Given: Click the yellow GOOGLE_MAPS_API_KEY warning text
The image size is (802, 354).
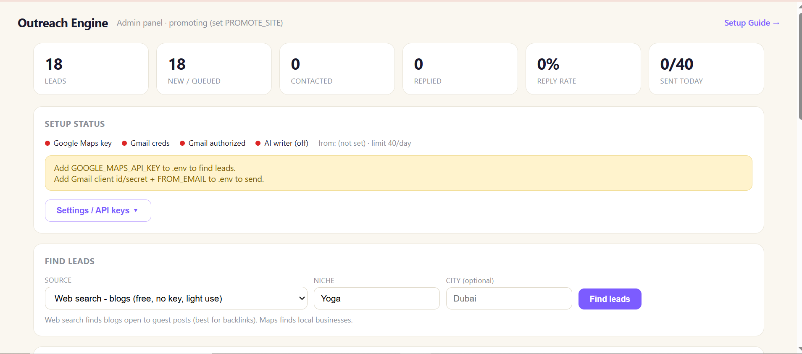Looking at the screenshot, I should (145, 168).
